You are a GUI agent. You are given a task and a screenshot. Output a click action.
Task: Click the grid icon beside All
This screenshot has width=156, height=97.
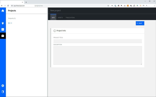(9, 23)
